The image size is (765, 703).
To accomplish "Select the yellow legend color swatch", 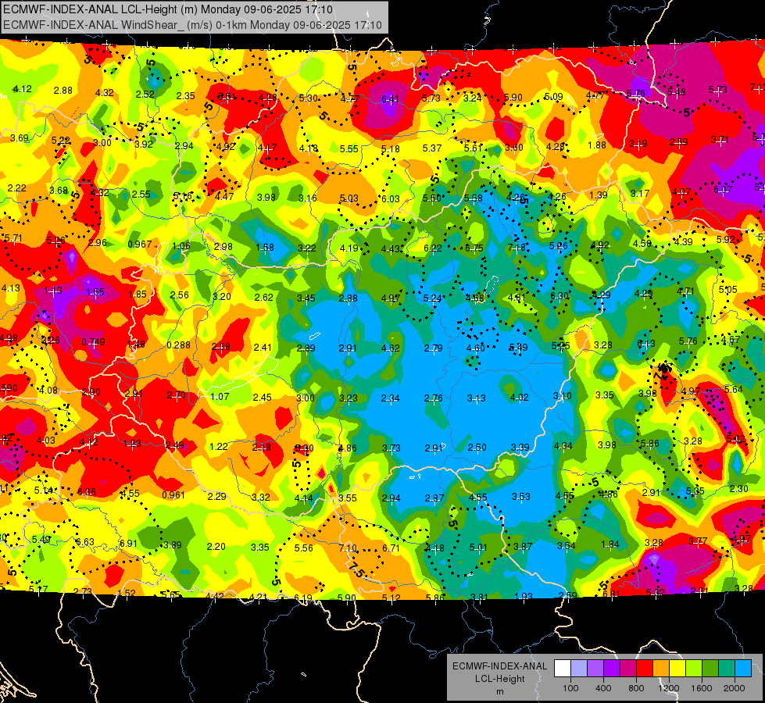I will pos(677,669).
